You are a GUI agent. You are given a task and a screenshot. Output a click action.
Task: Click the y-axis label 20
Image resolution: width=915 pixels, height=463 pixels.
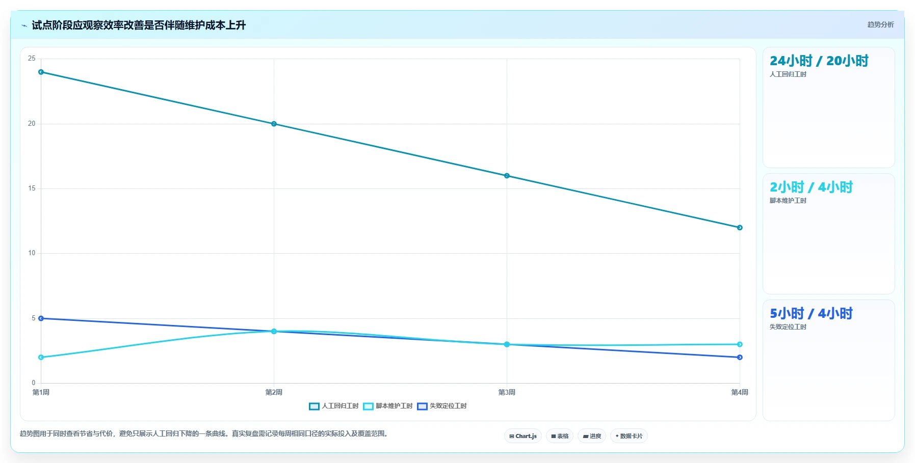[x=32, y=124]
